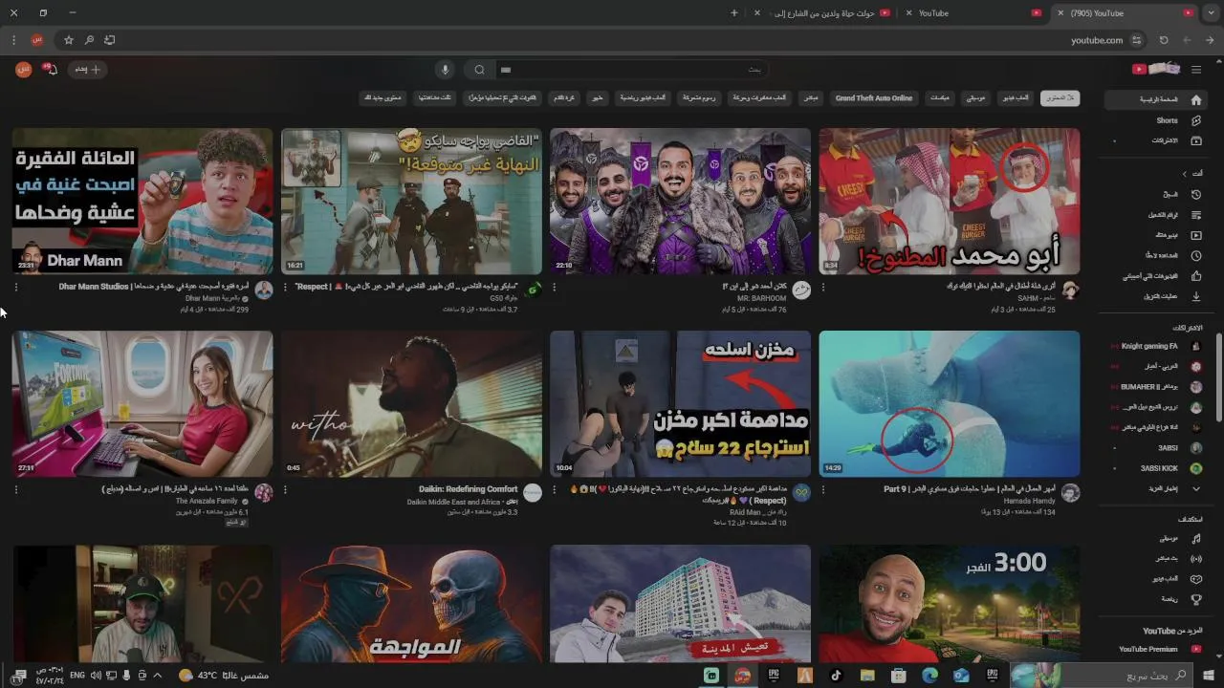The image size is (1224, 688).
Task: Select the Music filter chip
Action: point(975,98)
